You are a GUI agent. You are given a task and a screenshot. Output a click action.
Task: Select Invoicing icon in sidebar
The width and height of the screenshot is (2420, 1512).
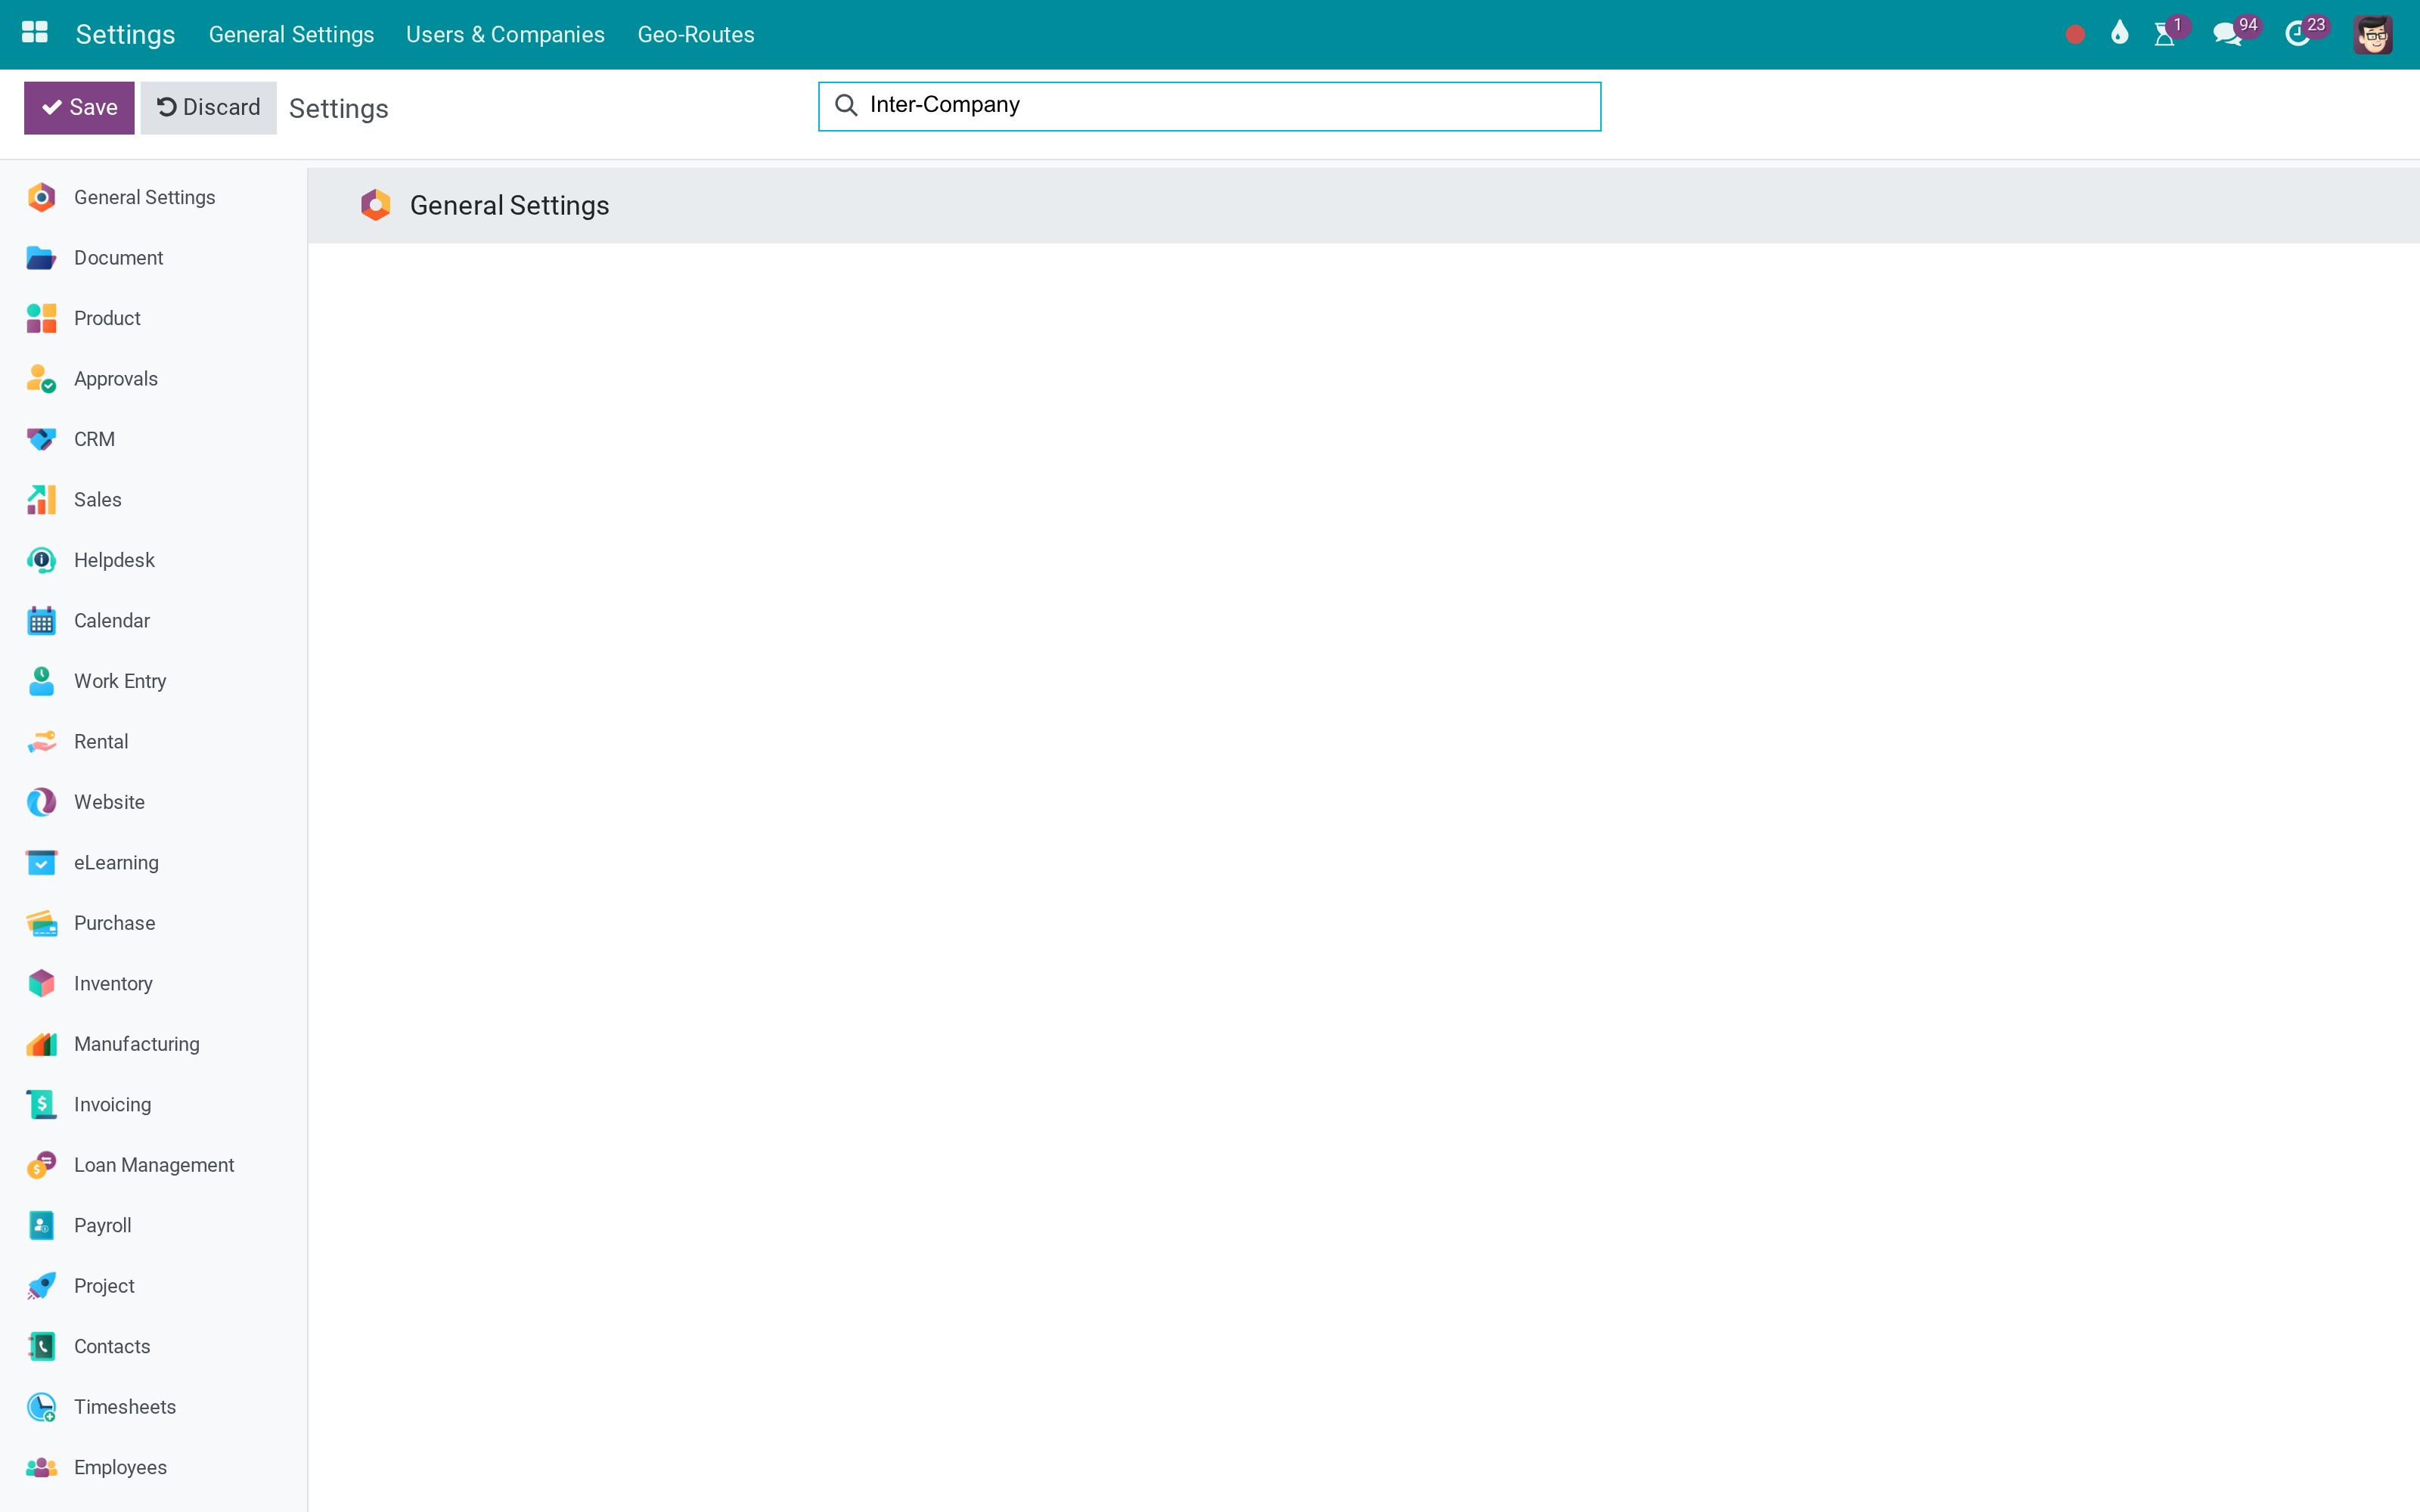[x=41, y=1105]
